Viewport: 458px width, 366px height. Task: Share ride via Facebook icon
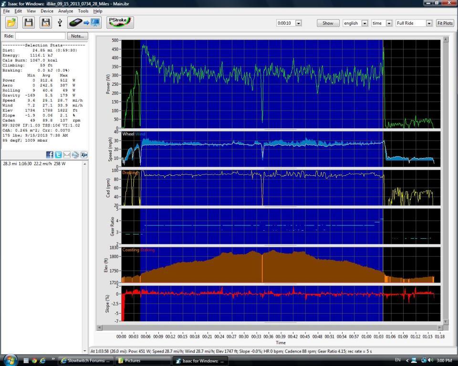click(x=50, y=154)
